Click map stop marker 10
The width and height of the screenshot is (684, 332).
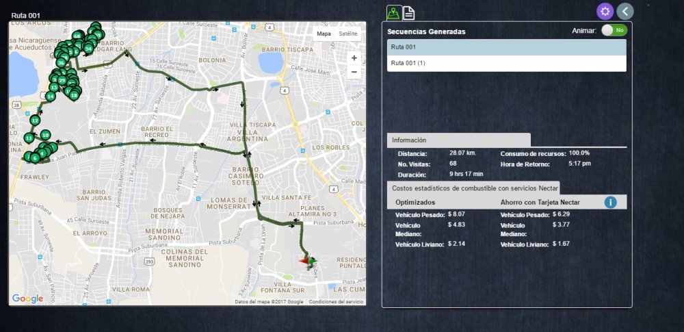pyautogui.click(x=45, y=135)
